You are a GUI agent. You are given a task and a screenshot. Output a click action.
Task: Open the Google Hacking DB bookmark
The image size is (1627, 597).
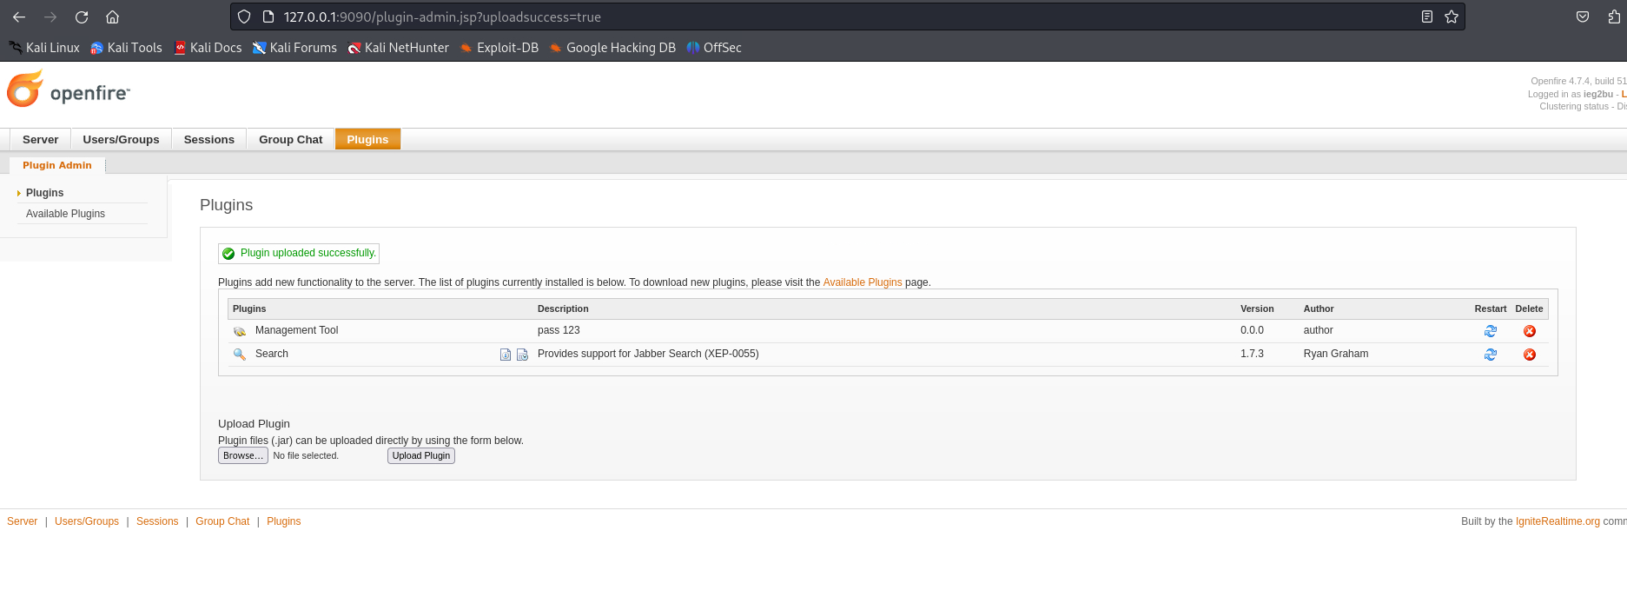[612, 48]
